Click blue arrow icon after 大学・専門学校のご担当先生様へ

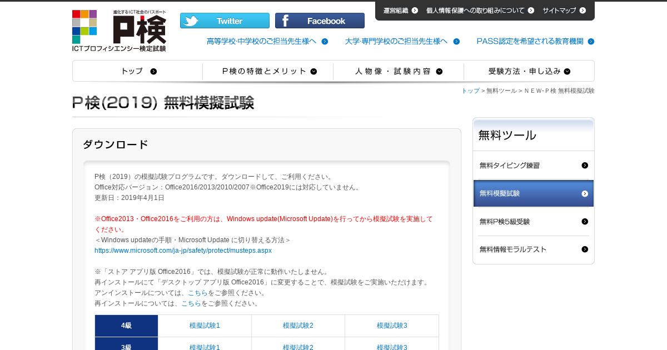(456, 41)
